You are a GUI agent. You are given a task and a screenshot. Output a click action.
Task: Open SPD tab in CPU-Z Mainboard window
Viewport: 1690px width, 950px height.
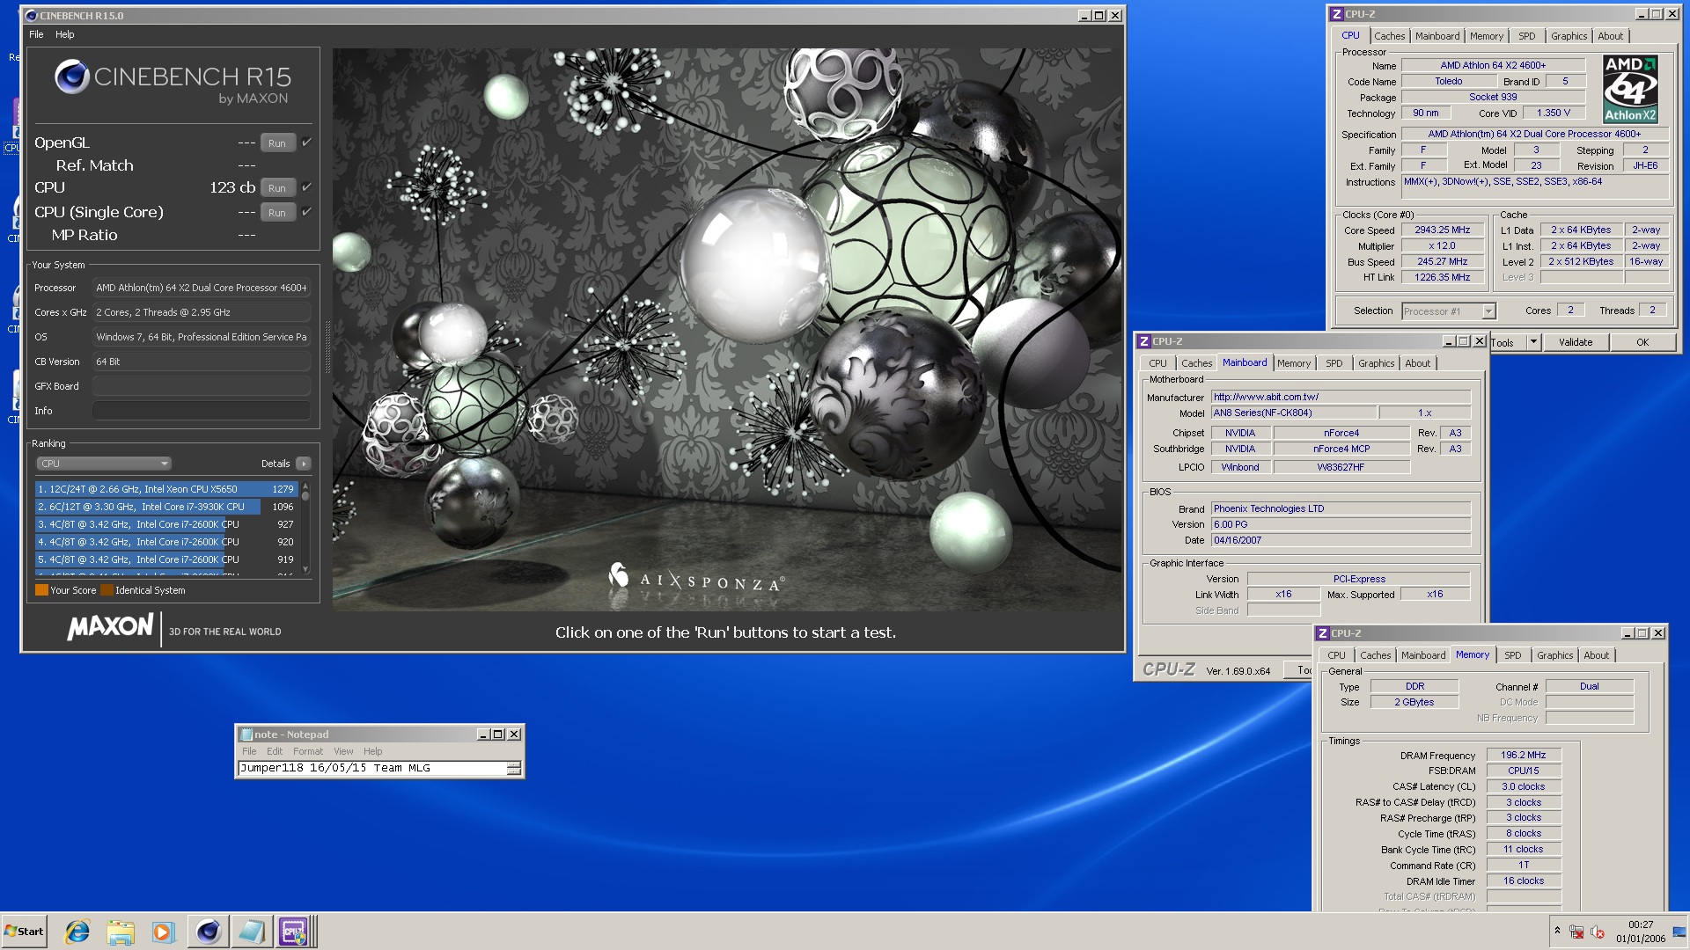click(1334, 363)
